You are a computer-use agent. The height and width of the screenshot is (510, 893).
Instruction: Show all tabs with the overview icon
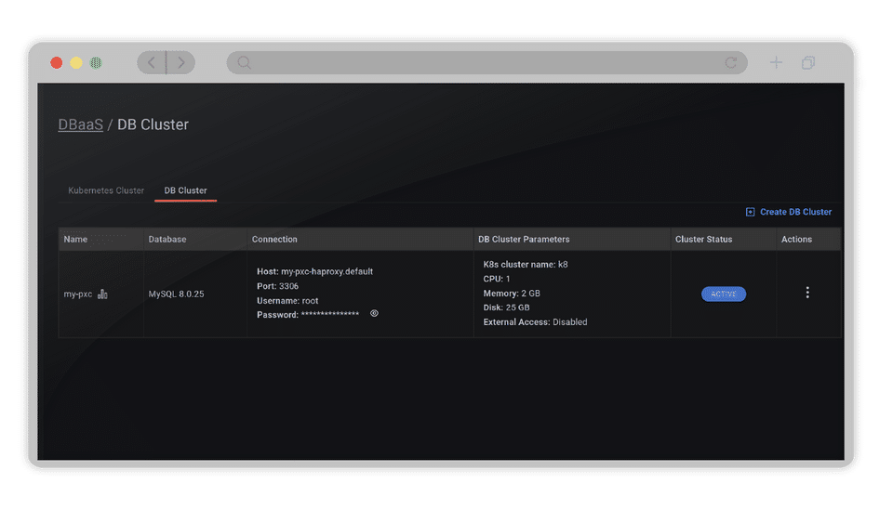tap(808, 62)
